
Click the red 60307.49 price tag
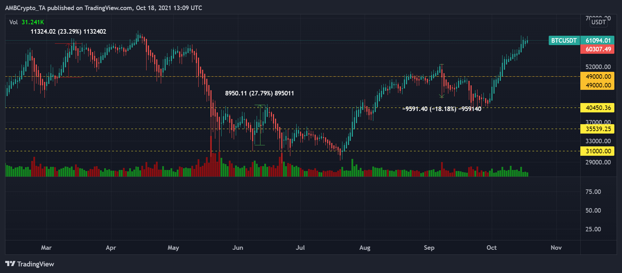(598, 49)
